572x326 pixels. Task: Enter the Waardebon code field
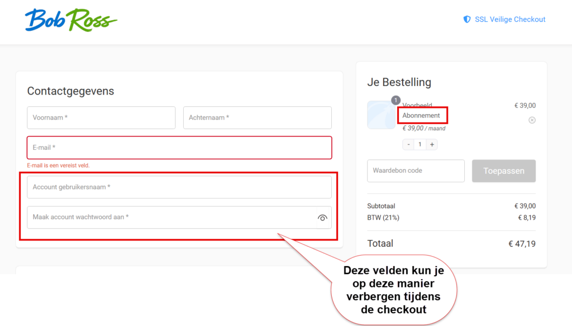point(416,171)
